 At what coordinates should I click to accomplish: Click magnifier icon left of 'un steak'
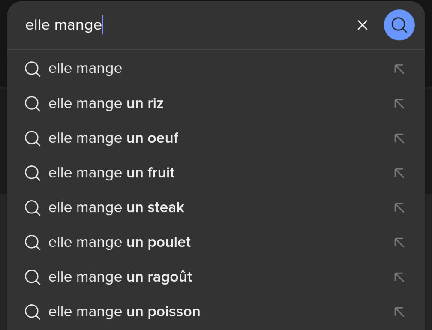(33, 208)
